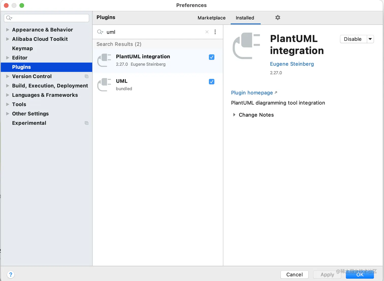Uncheck the PlantUML integration plugin checkbox

click(212, 57)
